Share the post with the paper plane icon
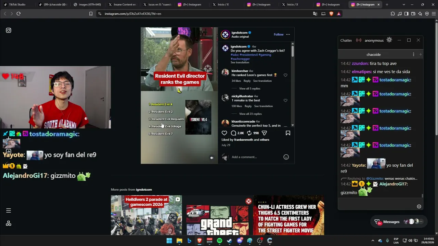The width and height of the screenshot is (438, 246). pos(264,133)
